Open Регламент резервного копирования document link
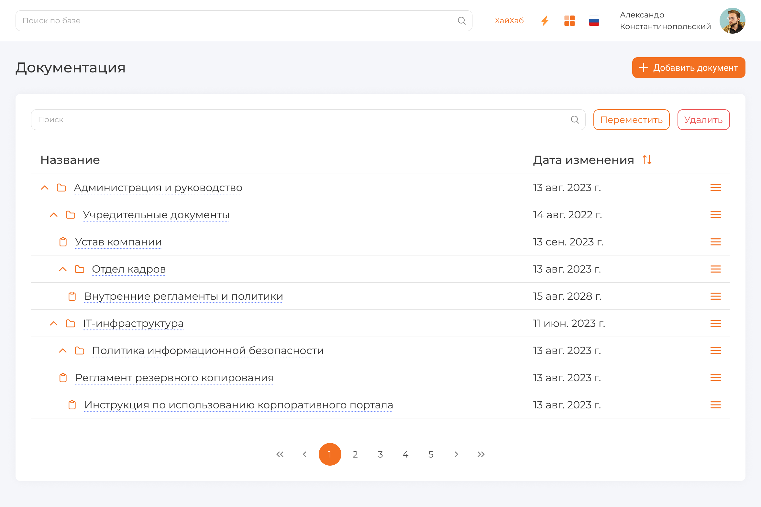Screen dimensions: 761x507 pos(174,378)
